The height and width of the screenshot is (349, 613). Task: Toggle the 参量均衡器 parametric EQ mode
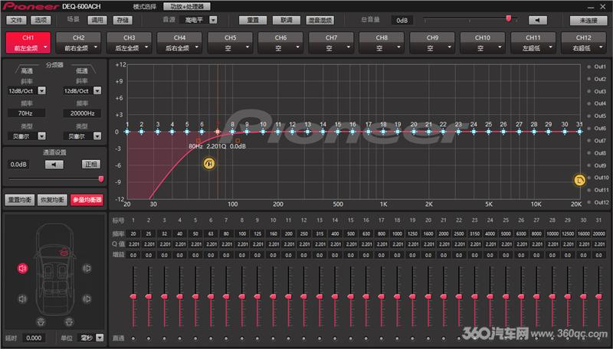coord(87,200)
